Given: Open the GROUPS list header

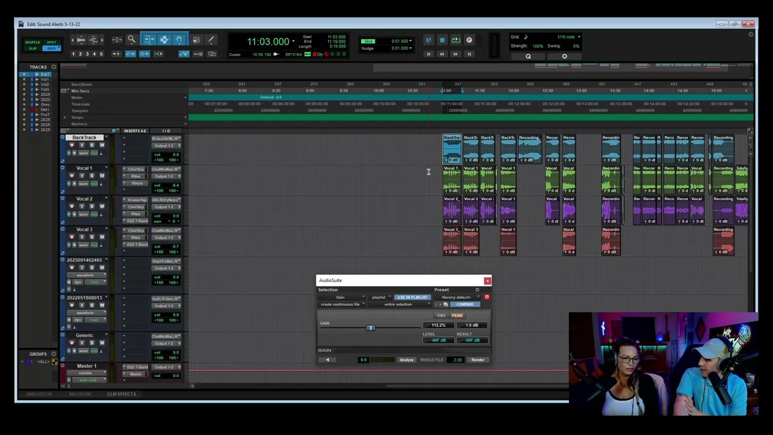Looking at the screenshot, I should click(x=38, y=354).
